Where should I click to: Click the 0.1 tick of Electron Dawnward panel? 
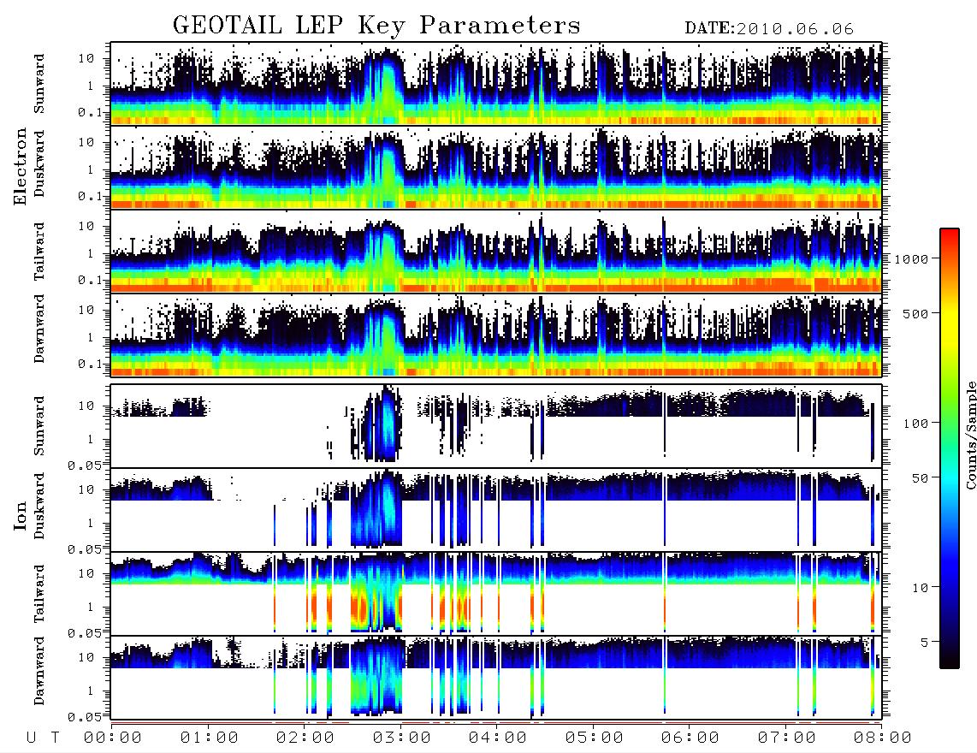(x=89, y=364)
